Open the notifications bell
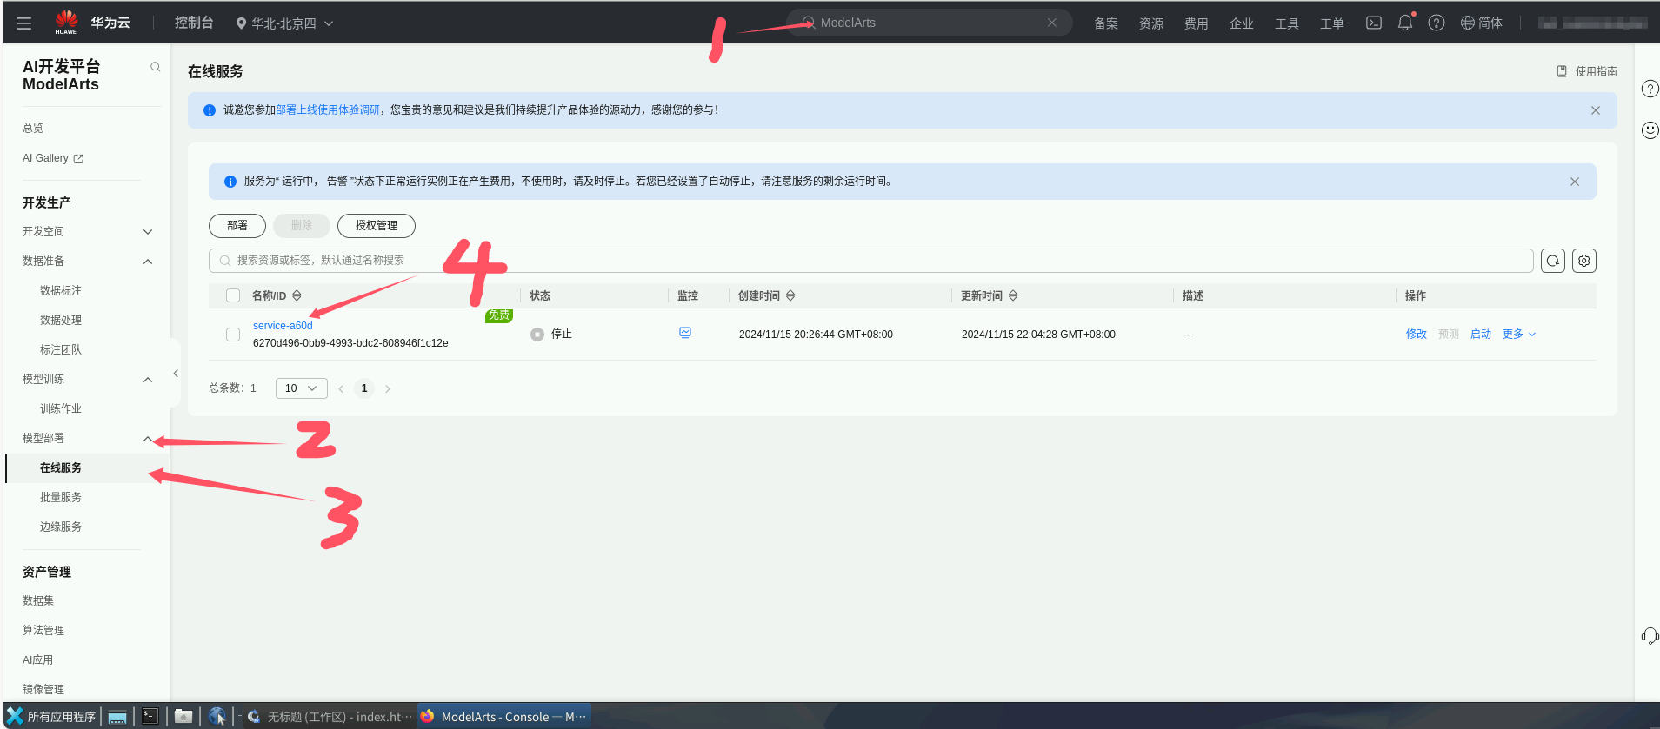 [1405, 23]
